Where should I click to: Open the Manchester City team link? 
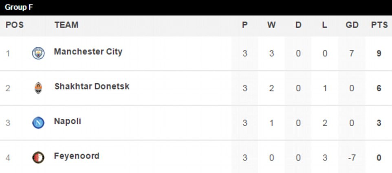pos(88,52)
